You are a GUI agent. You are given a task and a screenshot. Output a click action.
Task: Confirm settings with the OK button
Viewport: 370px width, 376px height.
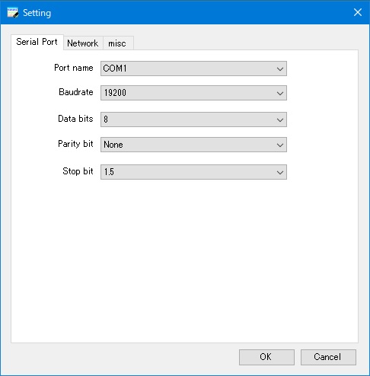point(266,357)
